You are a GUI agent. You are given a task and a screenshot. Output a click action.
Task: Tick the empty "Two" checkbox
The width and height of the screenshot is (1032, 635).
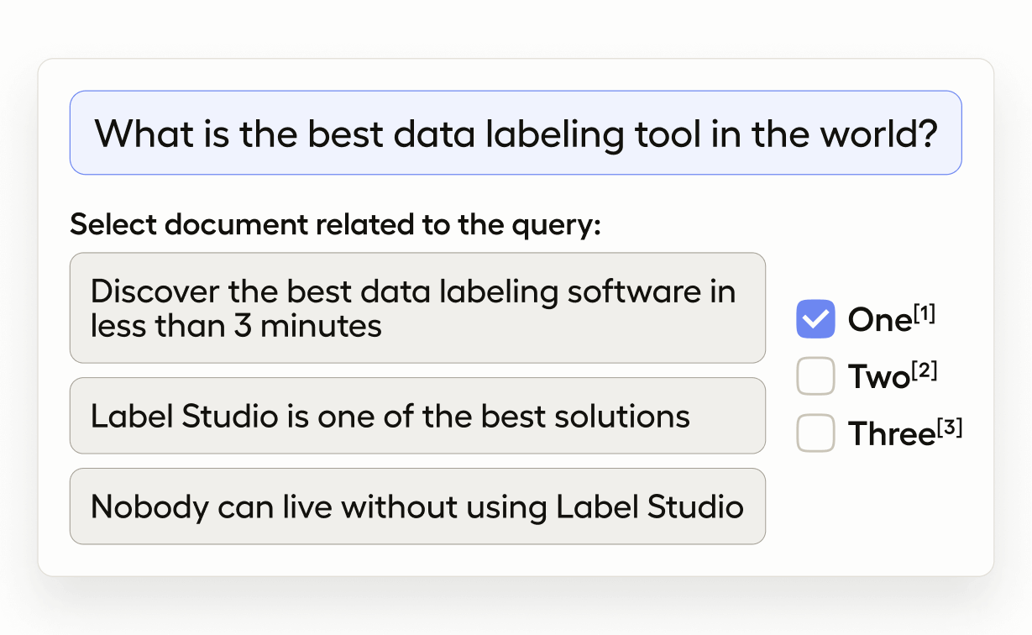(x=815, y=376)
